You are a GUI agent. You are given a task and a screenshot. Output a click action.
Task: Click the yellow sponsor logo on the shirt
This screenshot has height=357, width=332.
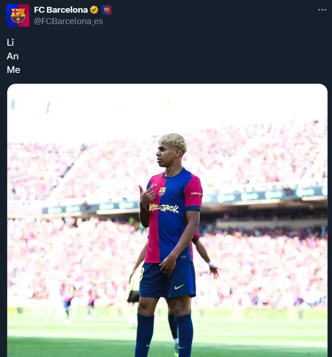pyautogui.click(x=164, y=208)
